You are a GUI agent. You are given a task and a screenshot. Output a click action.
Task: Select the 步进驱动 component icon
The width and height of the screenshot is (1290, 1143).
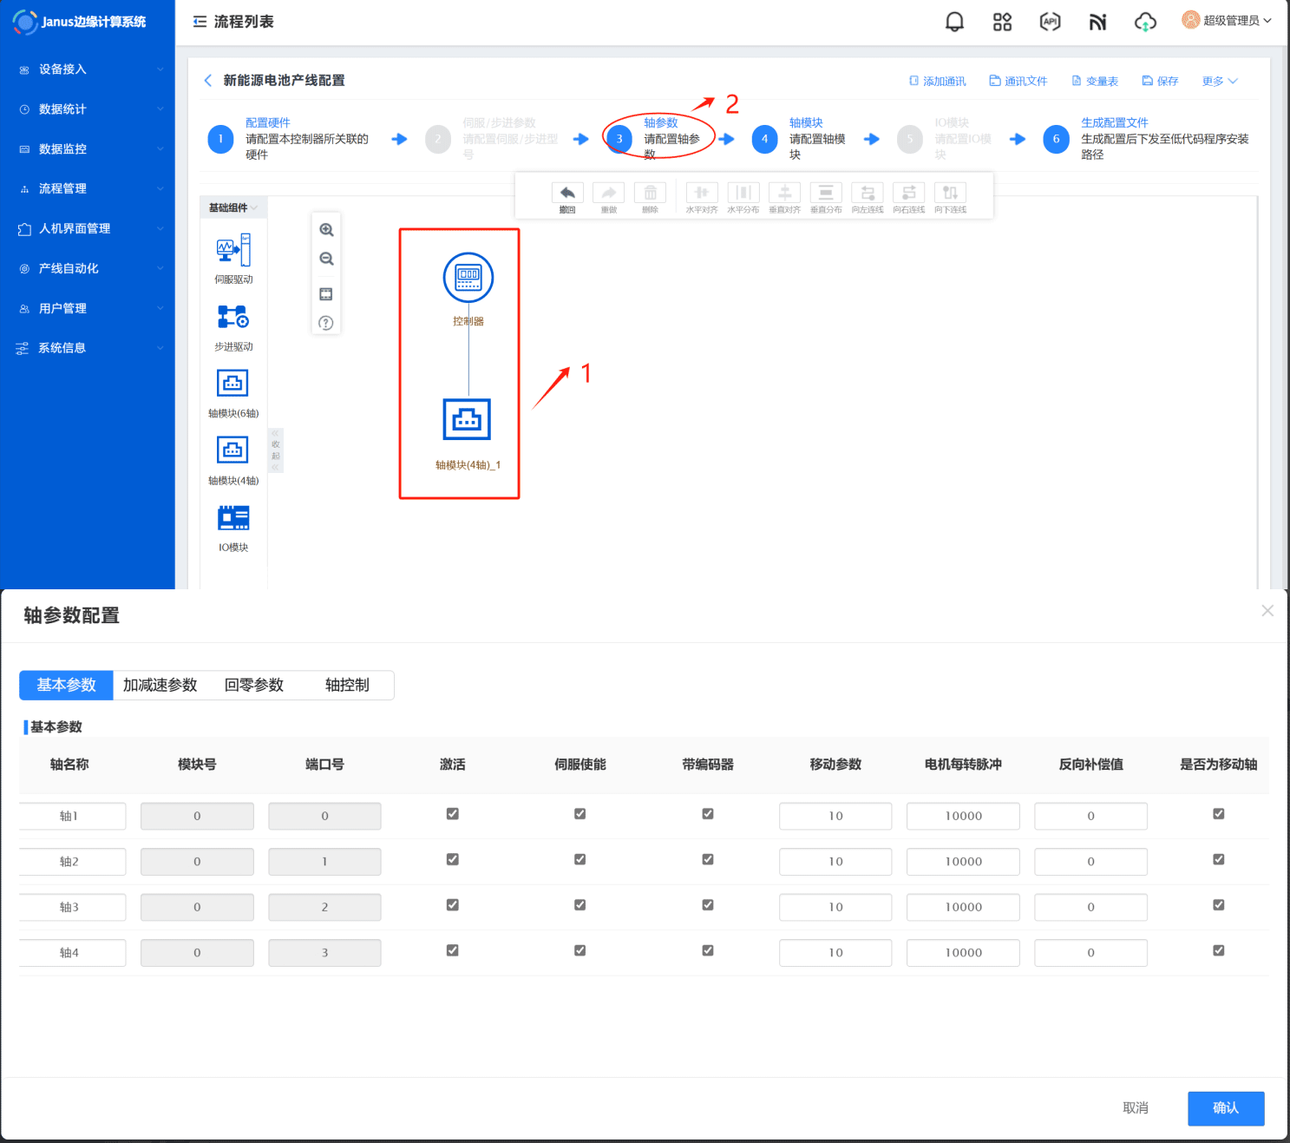tap(233, 317)
